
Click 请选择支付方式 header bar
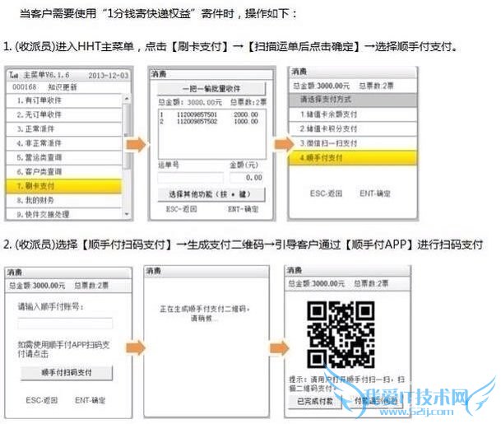point(353,100)
